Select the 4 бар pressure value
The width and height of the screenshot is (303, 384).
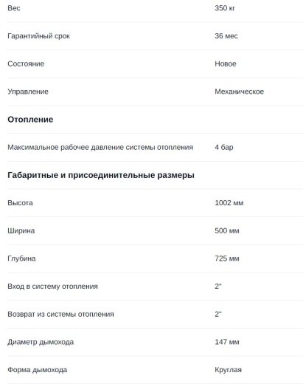point(224,147)
